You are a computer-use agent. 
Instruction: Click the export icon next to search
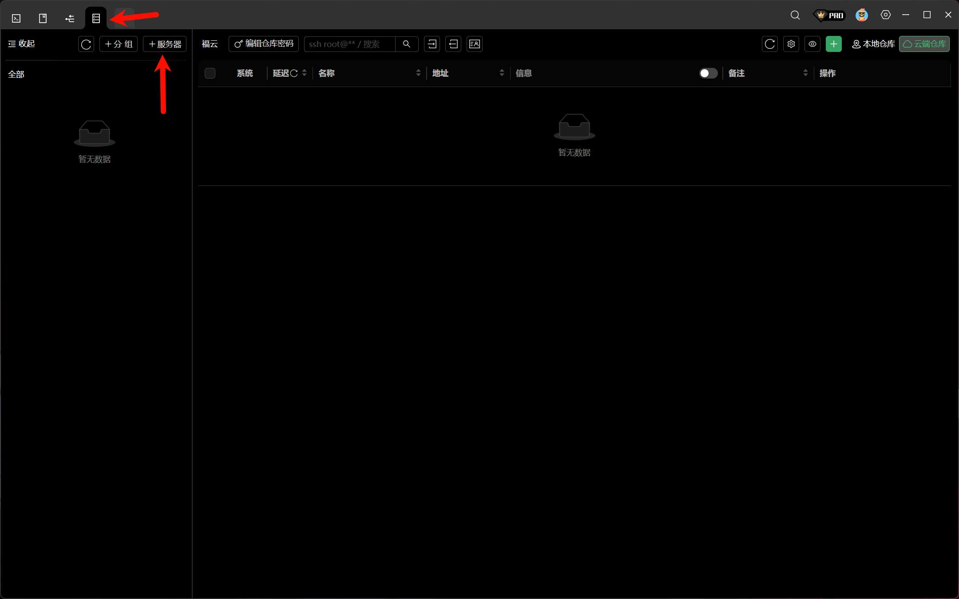(x=453, y=44)
